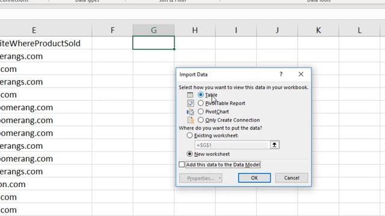Select column F header

[x=112, y=31]
